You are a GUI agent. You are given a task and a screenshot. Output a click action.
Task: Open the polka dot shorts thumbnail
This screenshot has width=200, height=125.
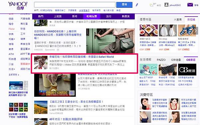click(168, 70)
